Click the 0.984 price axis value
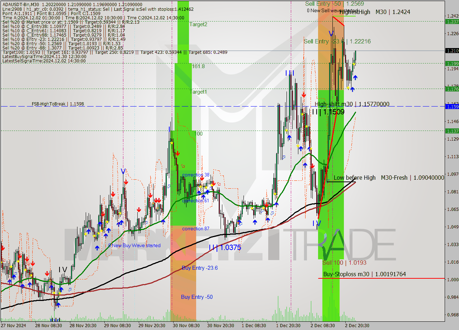 pyautogui.click(x=453, y=297)
